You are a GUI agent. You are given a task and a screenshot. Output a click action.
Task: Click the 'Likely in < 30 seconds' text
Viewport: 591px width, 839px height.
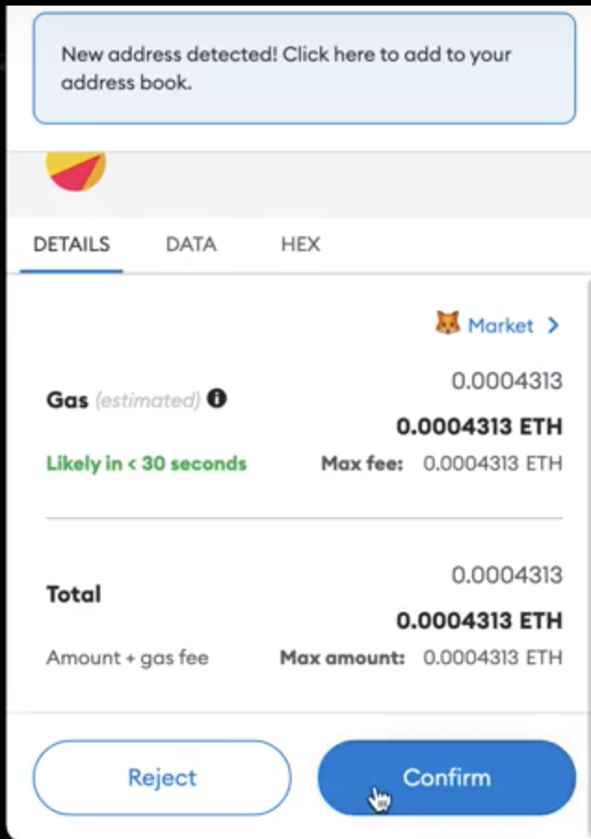(147, 462)
